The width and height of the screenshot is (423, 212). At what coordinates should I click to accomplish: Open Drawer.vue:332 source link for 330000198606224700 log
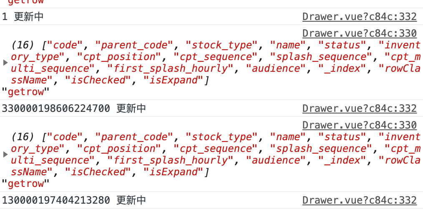[359, 109]
